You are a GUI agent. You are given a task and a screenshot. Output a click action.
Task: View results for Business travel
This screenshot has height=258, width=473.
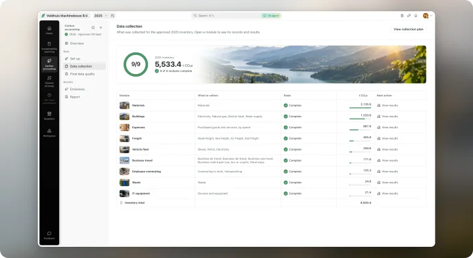388,160
